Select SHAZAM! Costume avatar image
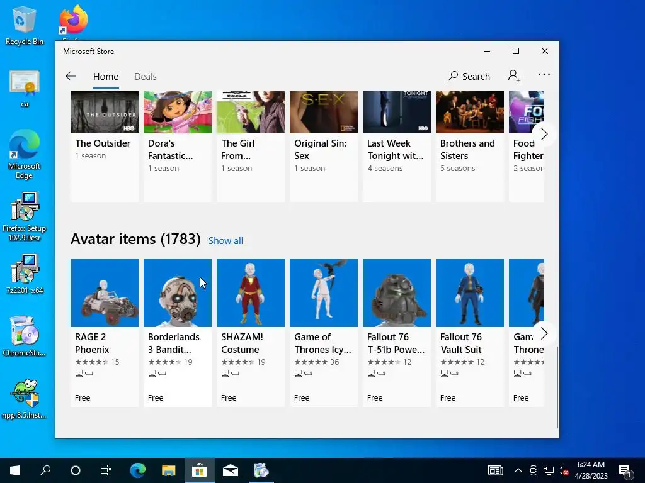Image resolution: width=645 pixels, height=483 pixels. 251,293
